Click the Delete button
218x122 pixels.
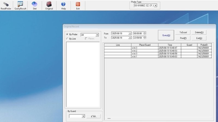click(x=199, y=32)
